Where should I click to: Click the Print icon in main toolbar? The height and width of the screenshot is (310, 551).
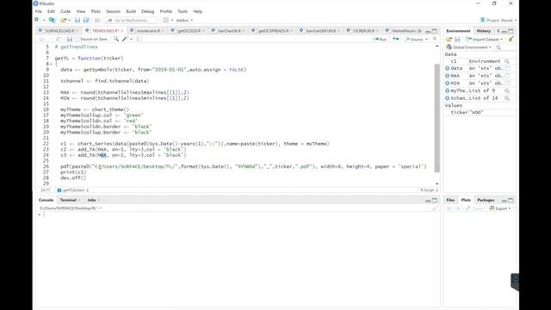[97, 20]
